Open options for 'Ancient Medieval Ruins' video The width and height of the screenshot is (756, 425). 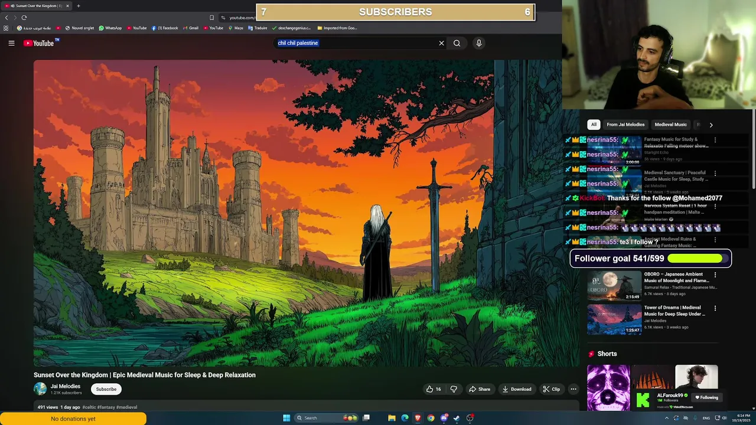[x=715, y=240]
